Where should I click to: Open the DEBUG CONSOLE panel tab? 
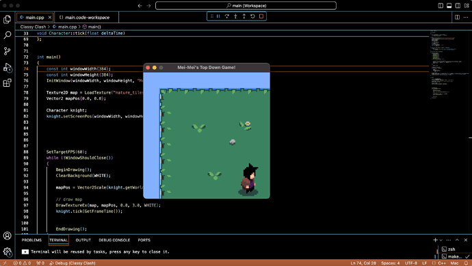(x=114, y=240)
